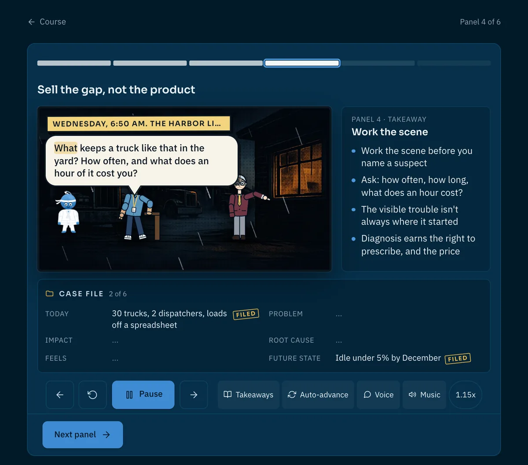Click "The visible trouble isn't always" bullet

point(410,216)
